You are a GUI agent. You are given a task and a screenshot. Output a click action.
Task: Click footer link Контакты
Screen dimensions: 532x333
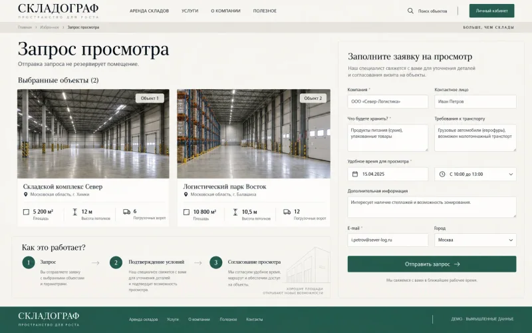(x=255, y=320)
